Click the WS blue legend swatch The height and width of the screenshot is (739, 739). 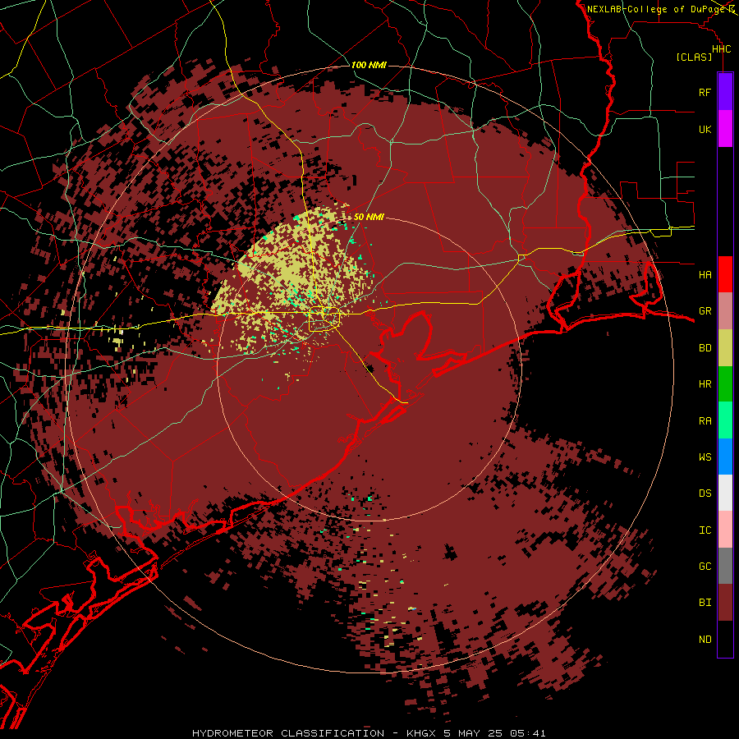[x=725, y=457]
